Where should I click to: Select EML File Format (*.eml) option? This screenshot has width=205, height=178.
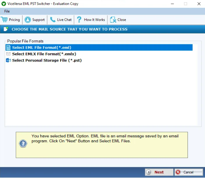[x=42, y=48]
